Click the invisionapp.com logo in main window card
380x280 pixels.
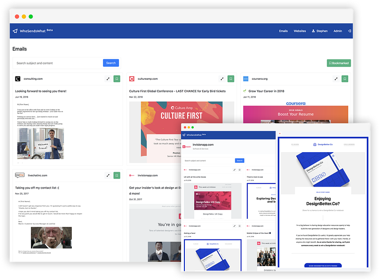[x=132, y=175]
